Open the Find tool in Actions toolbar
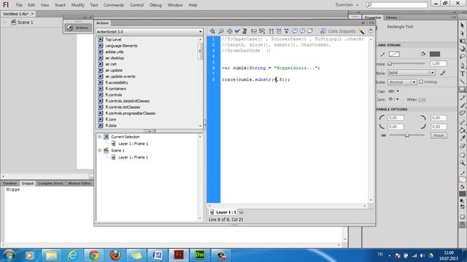 221,31
